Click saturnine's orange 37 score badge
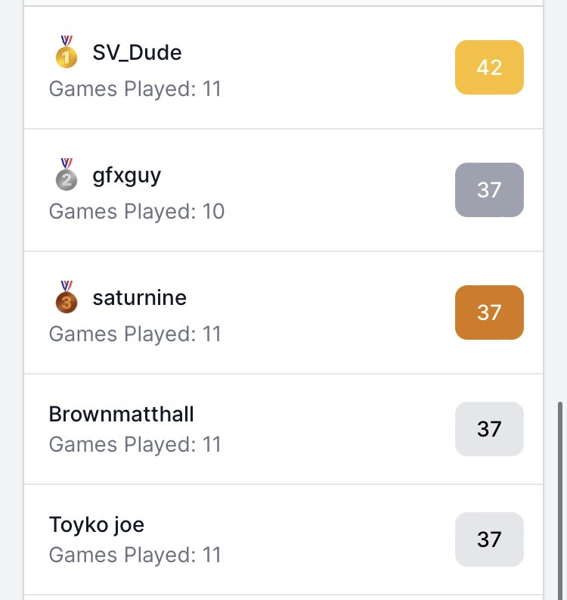Image resolution: width=567 pixels, height=600 pixels. click(489, 312)
